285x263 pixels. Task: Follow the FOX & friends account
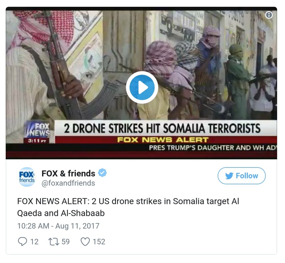241,176
